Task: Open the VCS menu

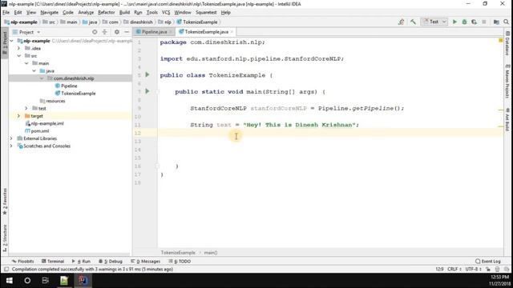Action: click(x=166, y=13)
